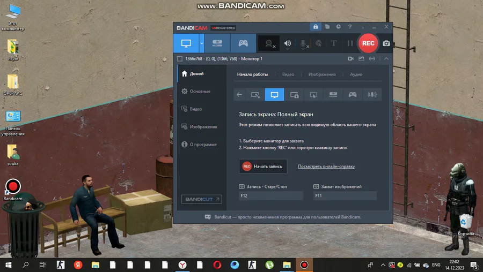The image size is (483, 272).
Task: Switch to the Начало работы tab
Action: coord(252,74)
